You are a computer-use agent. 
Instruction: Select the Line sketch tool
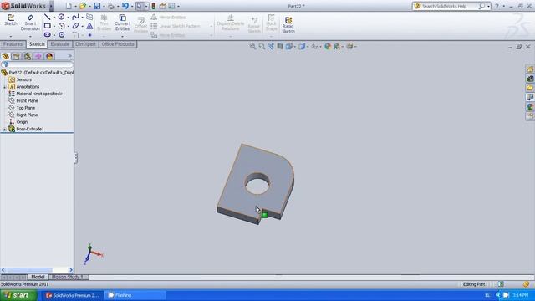click(x=47, y=17)
